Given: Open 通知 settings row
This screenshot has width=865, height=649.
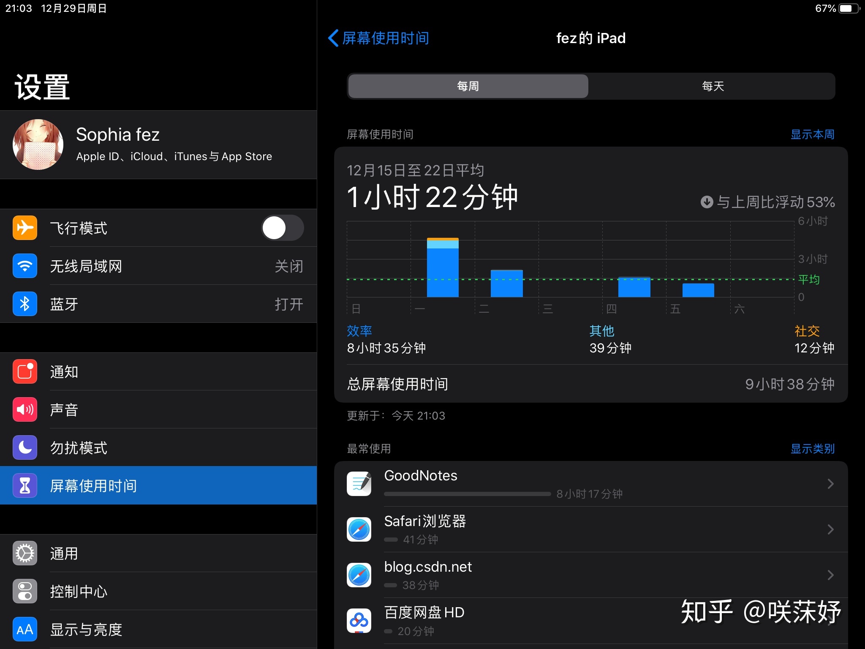Looking at the screenshot, I should (x=158, y=371).
